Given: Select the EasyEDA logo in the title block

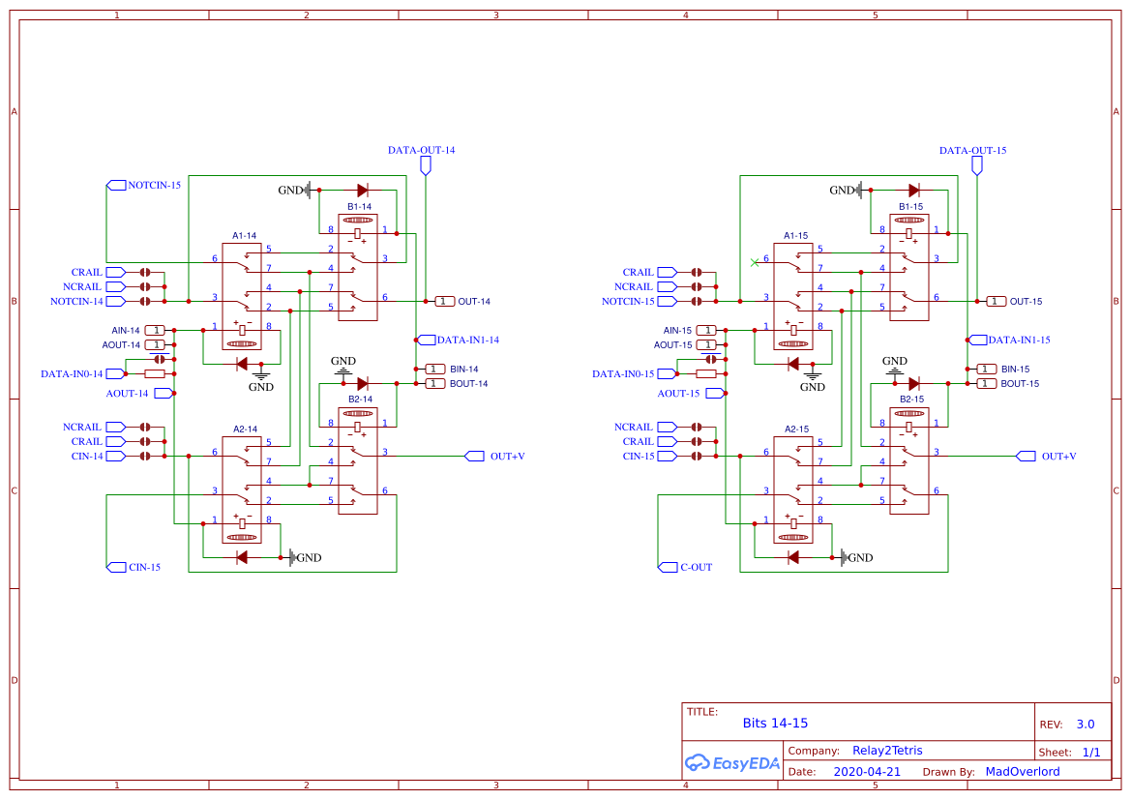Looking at the screenshot, I should 732,763.
